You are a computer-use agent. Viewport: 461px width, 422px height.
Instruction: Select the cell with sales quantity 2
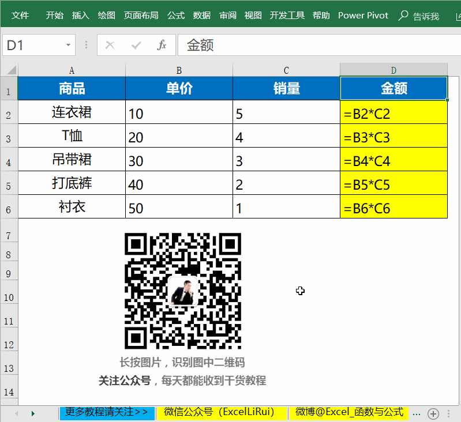(286, 183)
